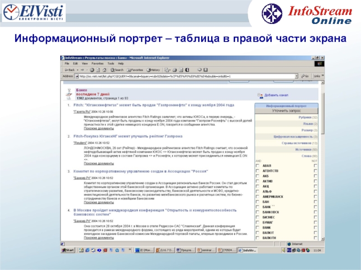Click the Stop icon in the IE toolbar

click(x=92, y=70)
